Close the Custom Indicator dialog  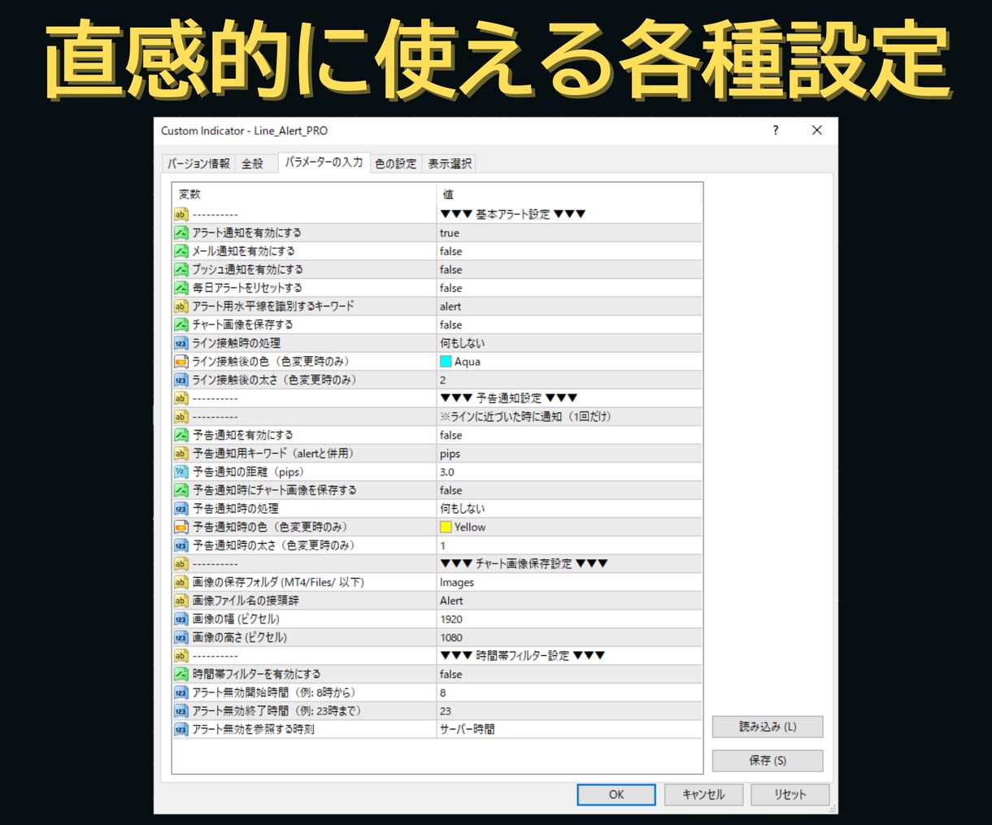coord(817,130)
